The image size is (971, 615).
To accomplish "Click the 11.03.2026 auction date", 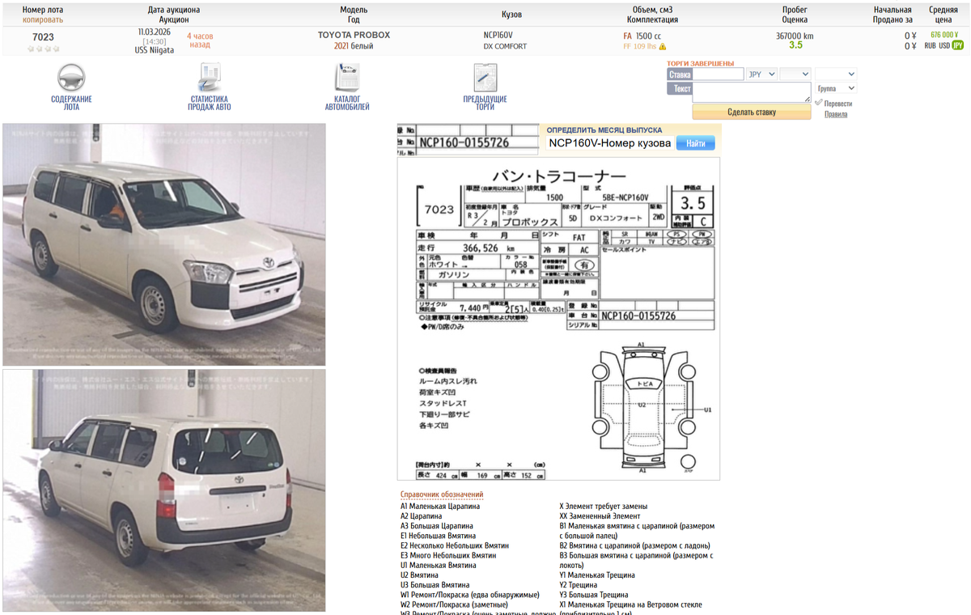I will [154, 32].
